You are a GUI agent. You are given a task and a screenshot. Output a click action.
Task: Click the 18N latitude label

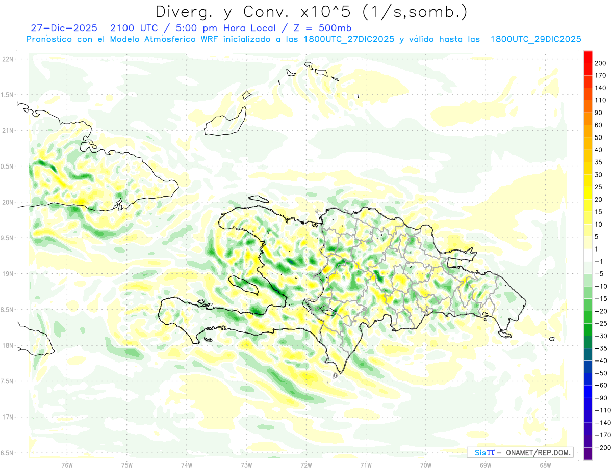[x=7, y=345]
